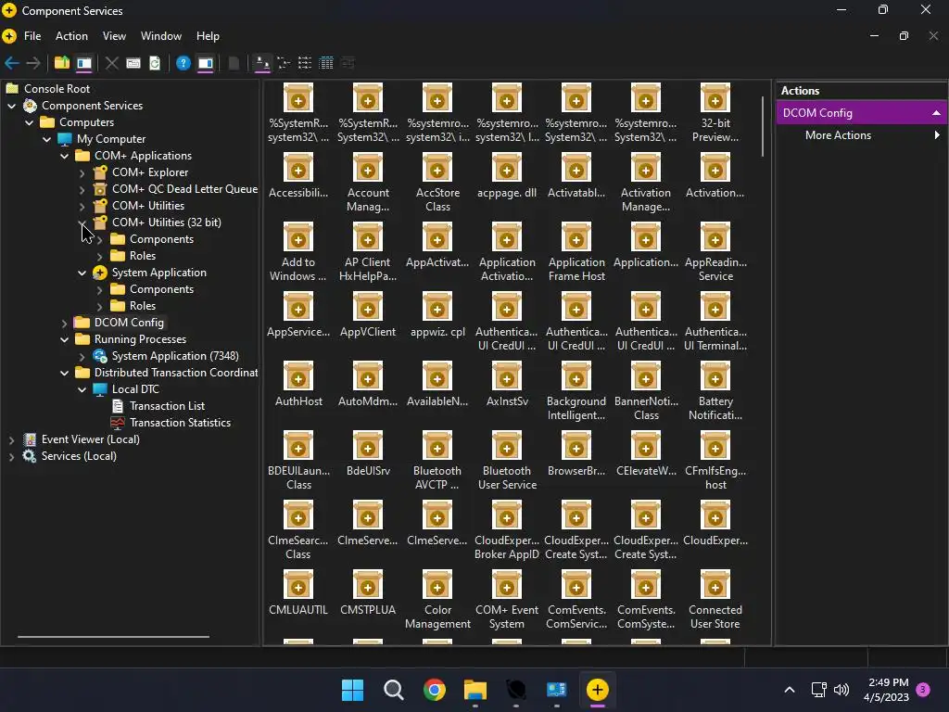Click the Back arrow in the toolbar
The height and width of the screenshot is (712, 949).
pyautogui.click(x=11, y=63)
